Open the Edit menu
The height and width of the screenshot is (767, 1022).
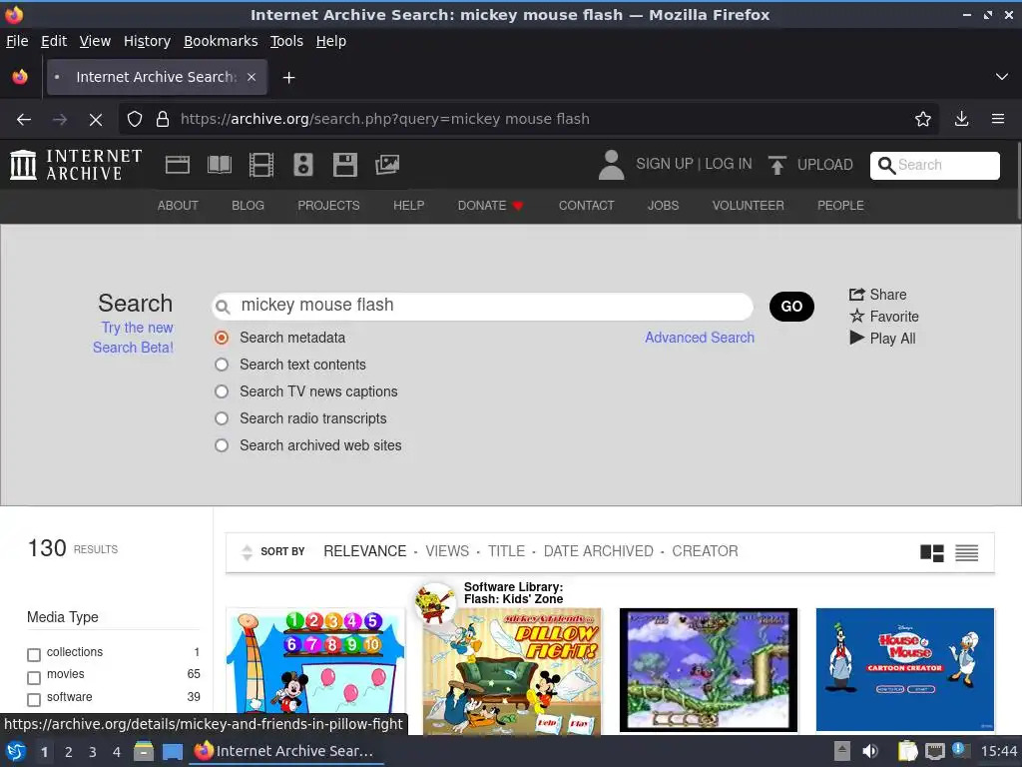click(x=54, y=41)
